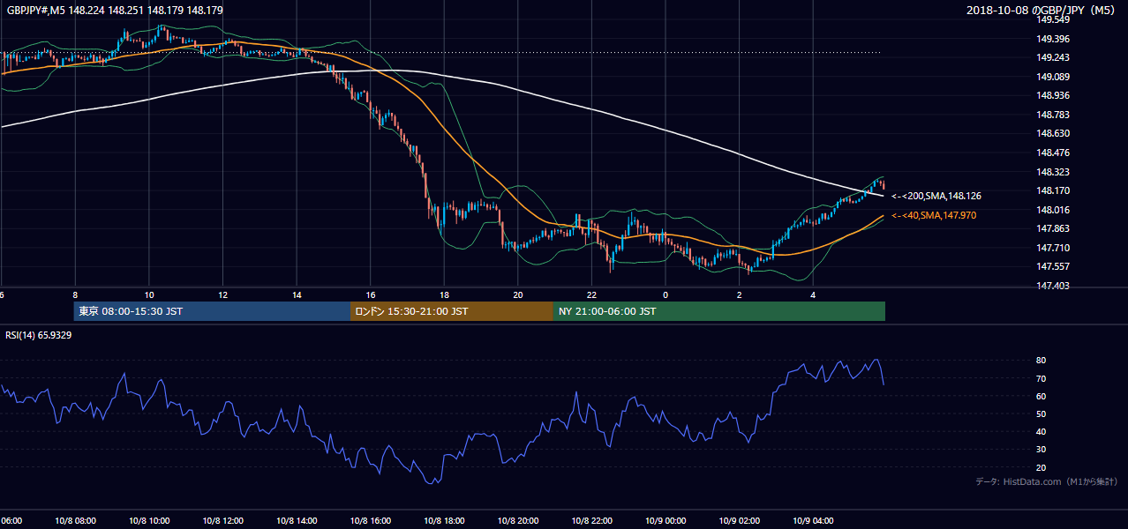This screenshot has height=529, width=1128.
Task: Click price axis value 149.549
Action: pos(1053,19)
